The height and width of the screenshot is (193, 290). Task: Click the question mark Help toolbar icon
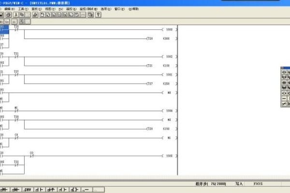pos(98,15)
